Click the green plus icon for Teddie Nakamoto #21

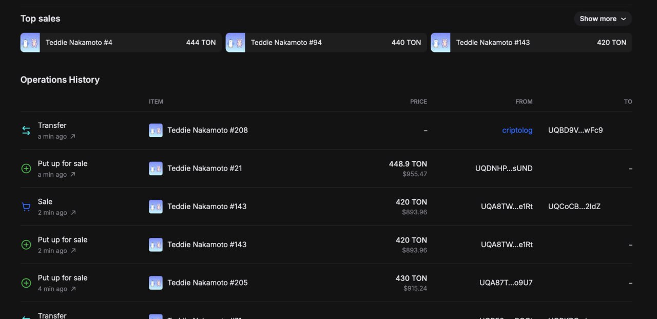pos(26,168)
